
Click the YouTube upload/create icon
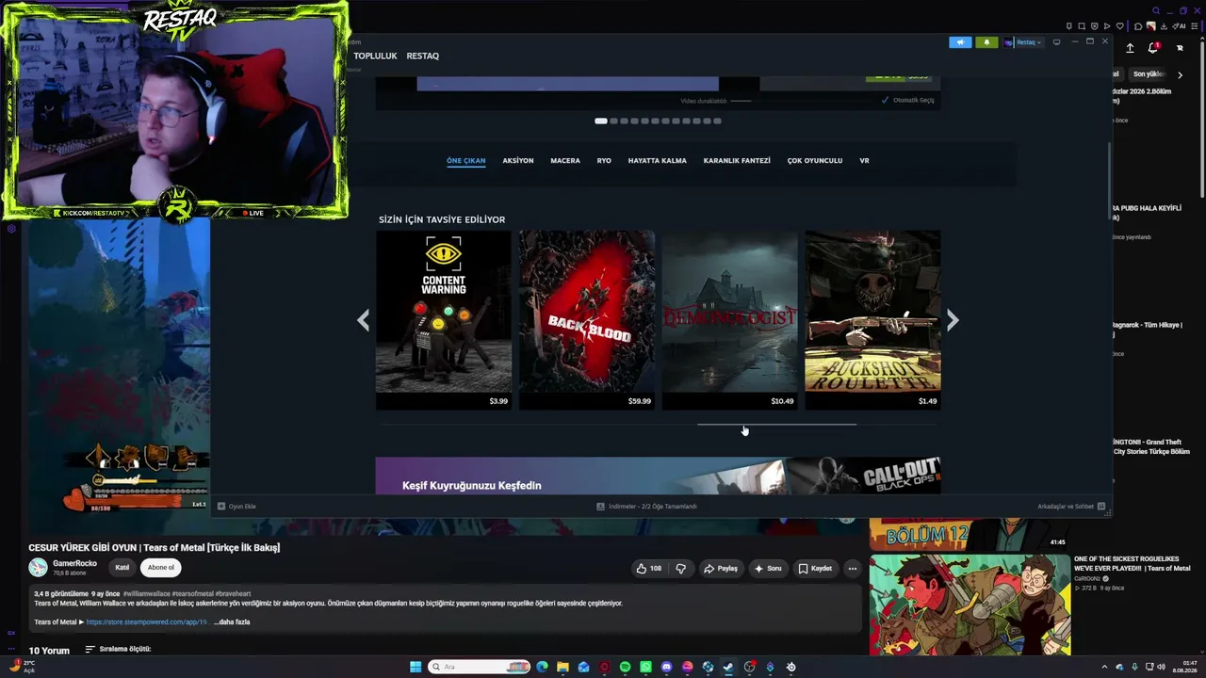[x=1130, y=48]
